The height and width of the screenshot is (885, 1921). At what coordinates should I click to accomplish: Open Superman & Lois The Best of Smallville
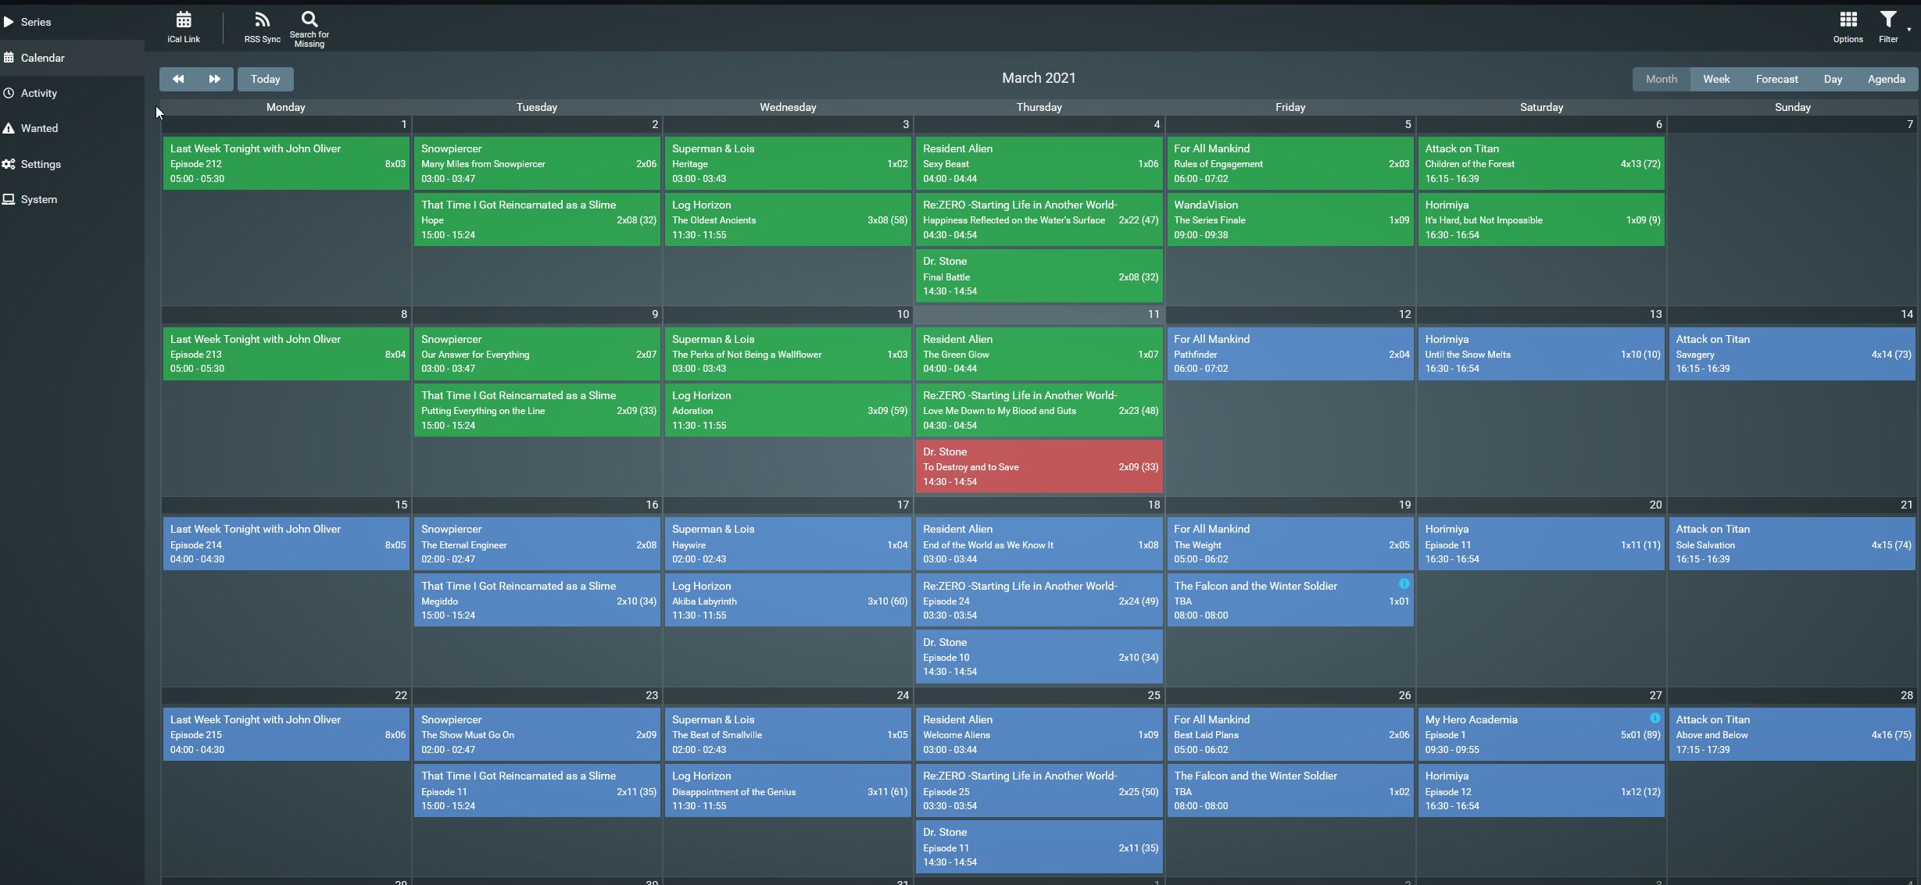[788, 734]
